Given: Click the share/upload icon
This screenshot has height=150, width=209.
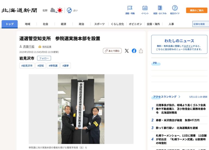Looking at the screenshot, I should [141, 51].
